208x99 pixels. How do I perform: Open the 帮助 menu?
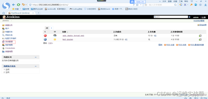click(x=186, y=1)
